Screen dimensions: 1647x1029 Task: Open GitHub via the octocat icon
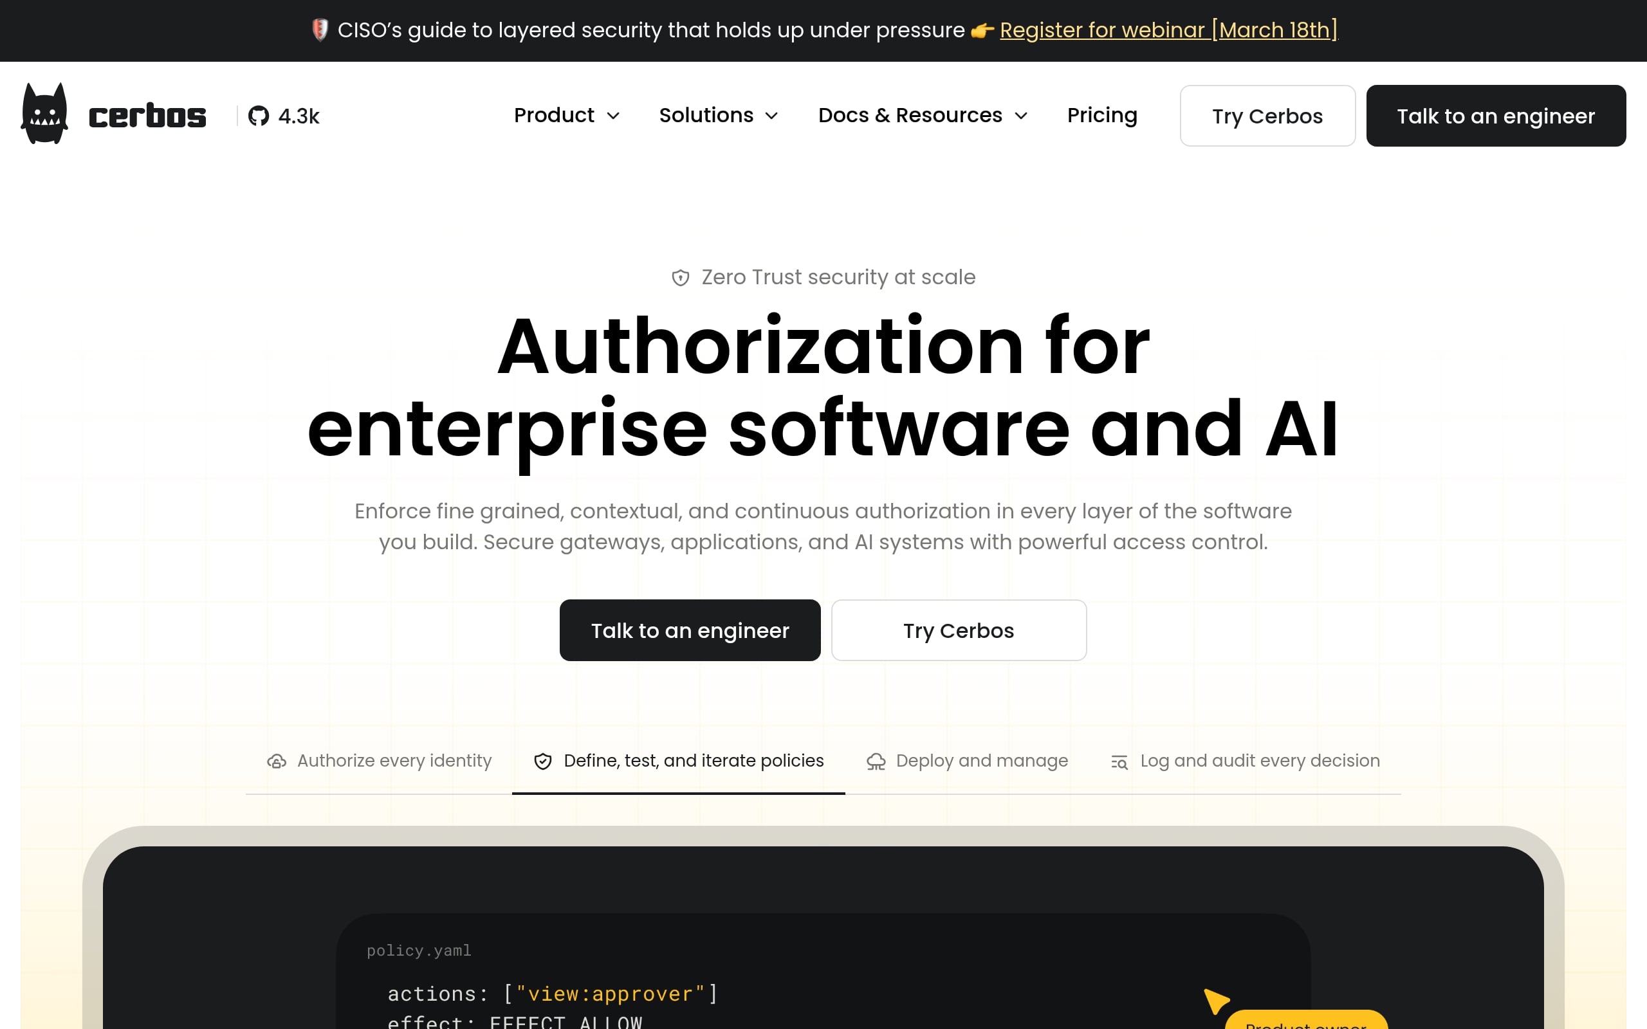click(259, 116)
